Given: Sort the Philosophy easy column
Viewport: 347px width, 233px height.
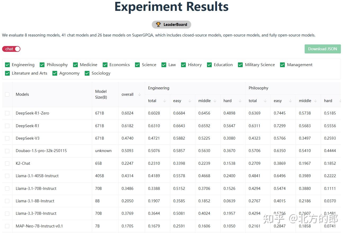Looking at the screenshot, I should (x=290, y=101).
